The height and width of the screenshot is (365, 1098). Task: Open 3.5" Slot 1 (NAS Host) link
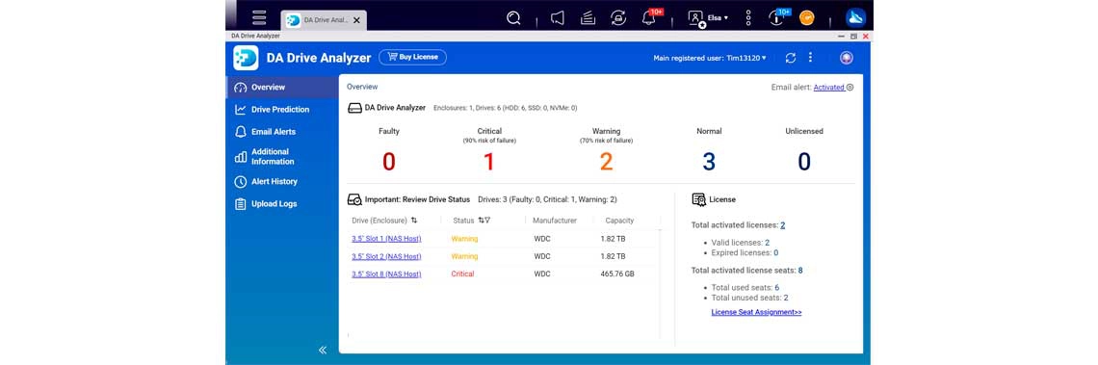386,239
